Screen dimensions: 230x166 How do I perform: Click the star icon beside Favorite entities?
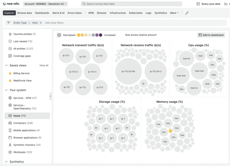tap(10, 34)
